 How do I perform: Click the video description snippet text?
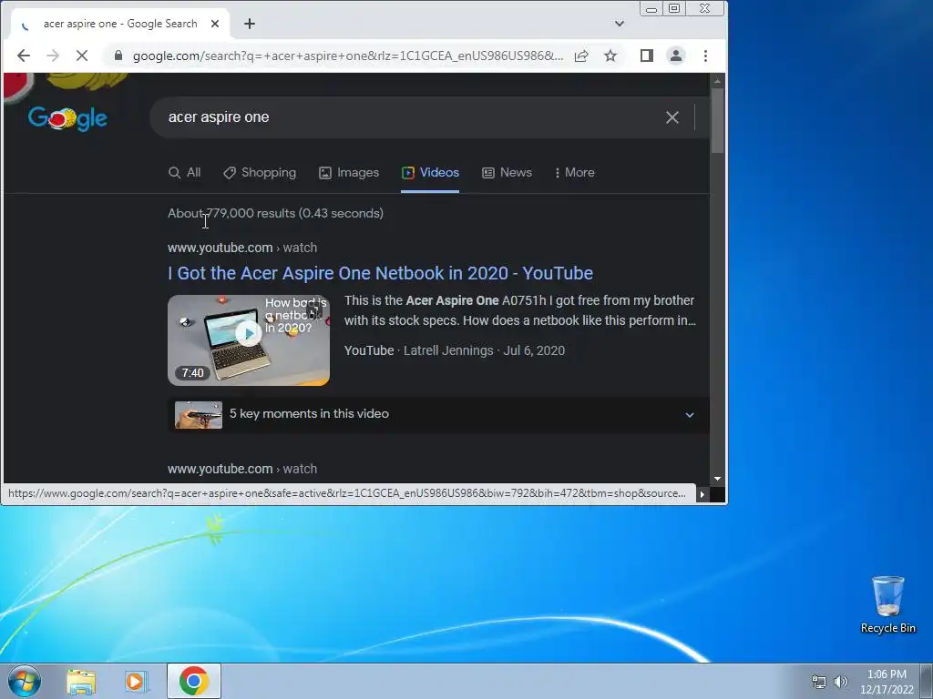pyautogui.click(x=520, y=310)
